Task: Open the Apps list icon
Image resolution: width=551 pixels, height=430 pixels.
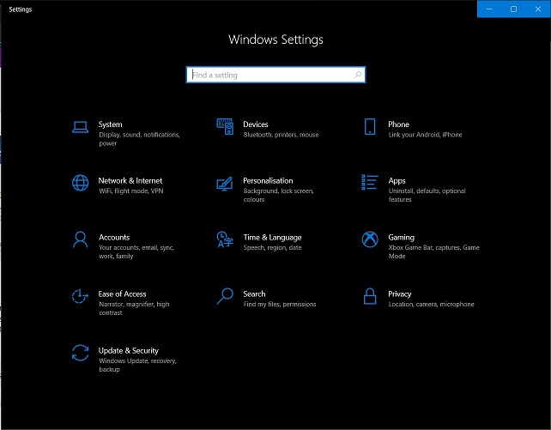Action: click(370, 182)
